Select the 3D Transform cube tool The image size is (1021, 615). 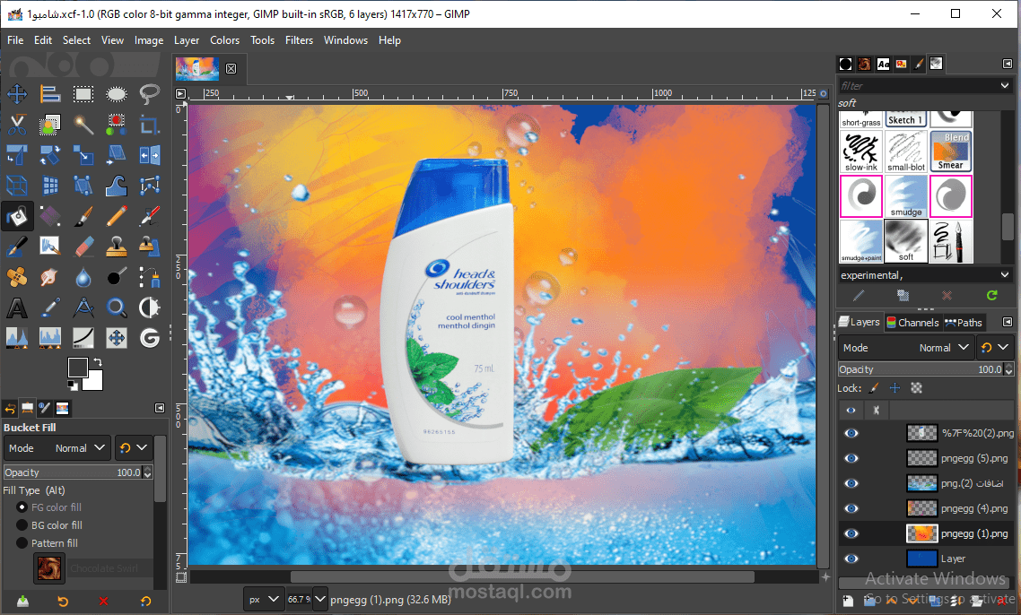pyautogui.click(x=17, y=186)
